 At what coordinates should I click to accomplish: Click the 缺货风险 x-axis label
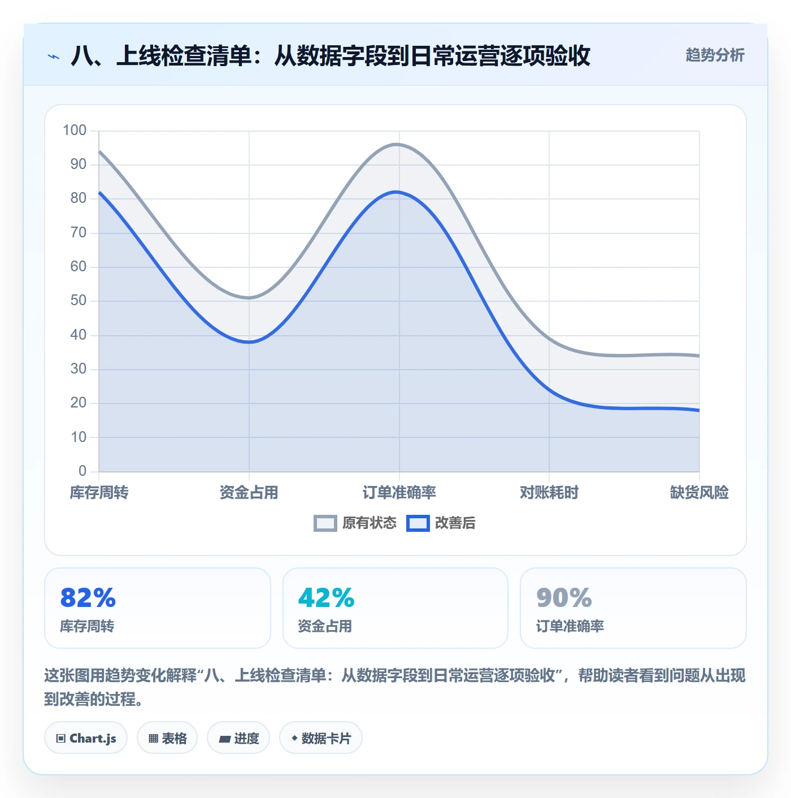point(699,492)
